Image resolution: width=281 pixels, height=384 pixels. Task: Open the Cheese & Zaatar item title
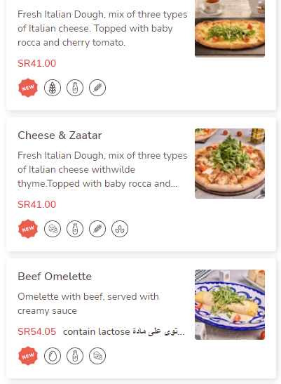(60, 135)
